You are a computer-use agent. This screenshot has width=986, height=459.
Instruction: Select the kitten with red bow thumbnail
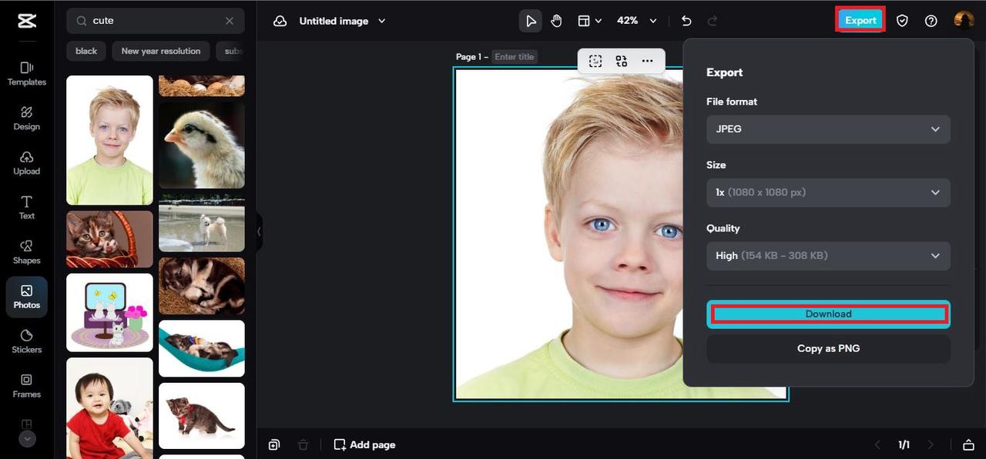[202, 416]
